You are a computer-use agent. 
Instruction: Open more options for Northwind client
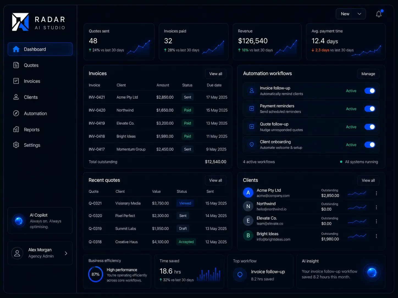[x=376, y=207]
